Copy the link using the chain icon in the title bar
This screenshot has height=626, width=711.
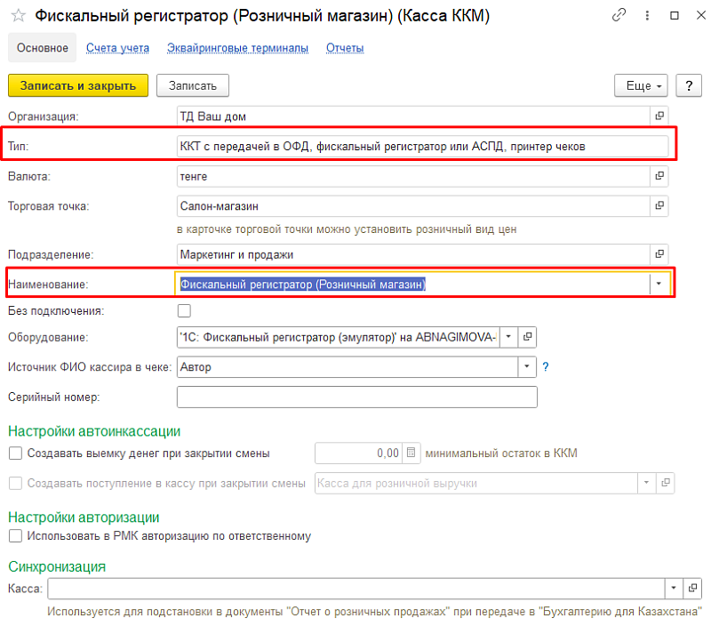pyautogui.click(x=619, y=16)
